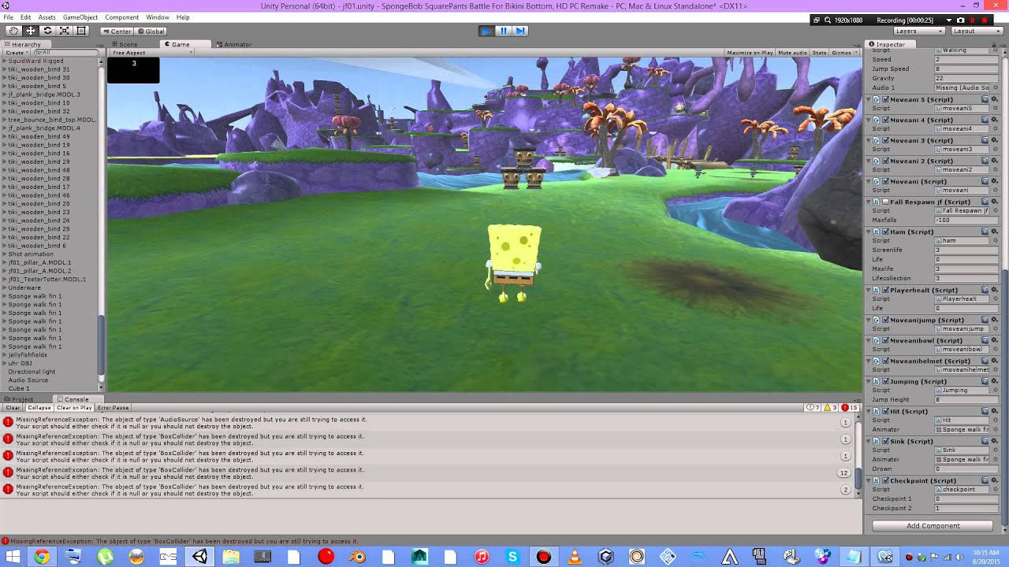The height and width of the screenshot is (567, 1009).
Task: Open the hierarchy Create dropdown
Action: [x=16, y=53]
